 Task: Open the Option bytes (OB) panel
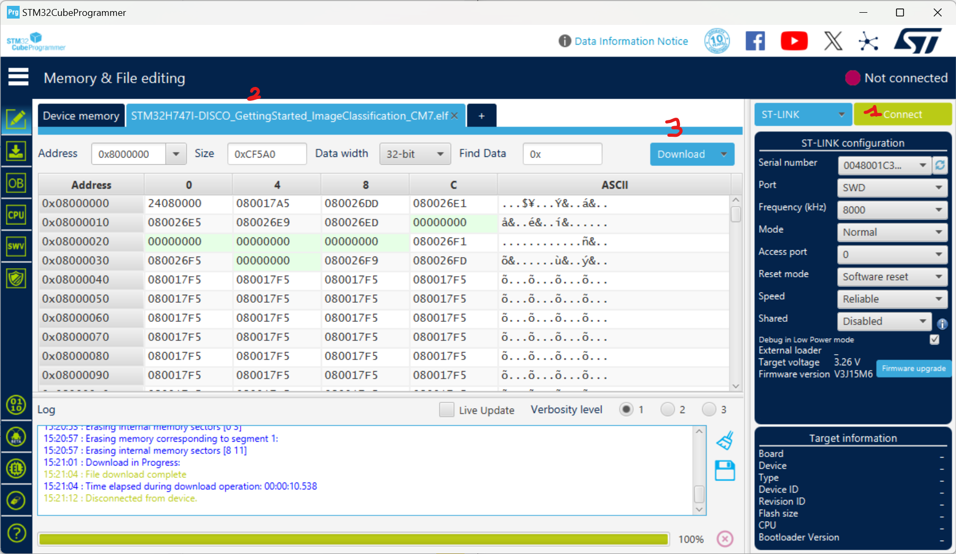(16, 183)
